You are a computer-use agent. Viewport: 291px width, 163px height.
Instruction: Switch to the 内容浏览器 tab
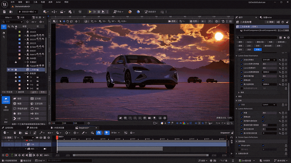pos(59,128)
